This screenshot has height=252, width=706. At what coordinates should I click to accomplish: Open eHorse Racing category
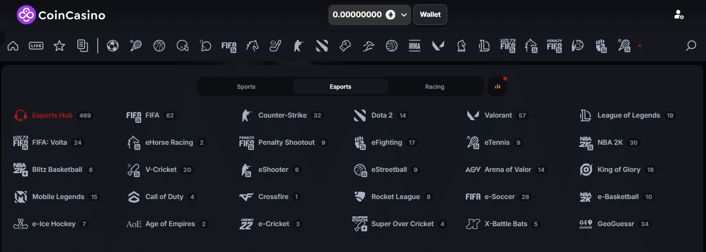click(x=166, y=143)
